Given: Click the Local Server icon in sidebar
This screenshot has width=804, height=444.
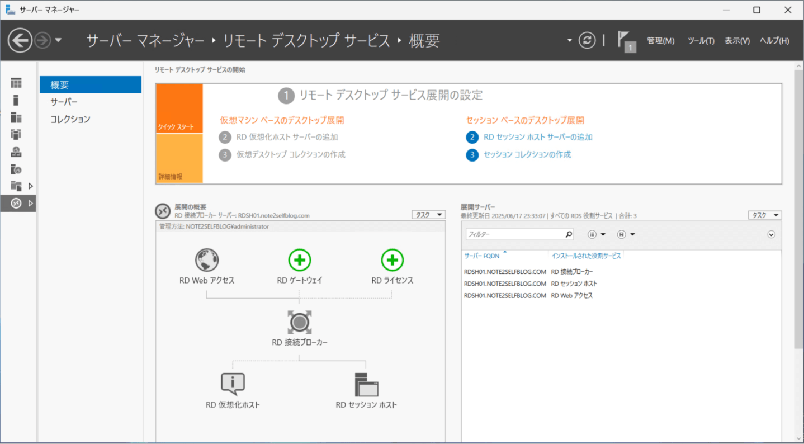Looking at the screenshot, I should (x=16, y=100).
